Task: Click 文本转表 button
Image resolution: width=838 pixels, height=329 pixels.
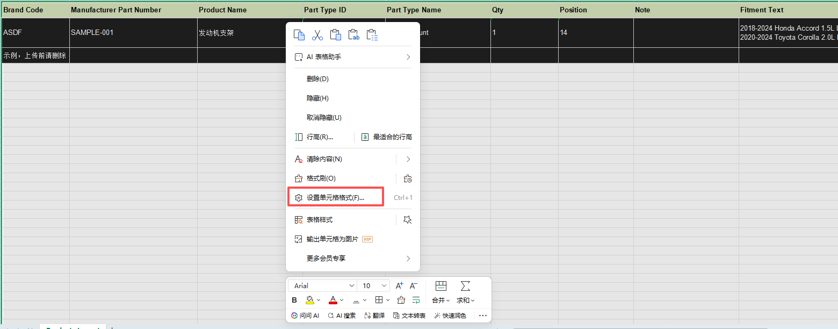Action: pos(409,316)
